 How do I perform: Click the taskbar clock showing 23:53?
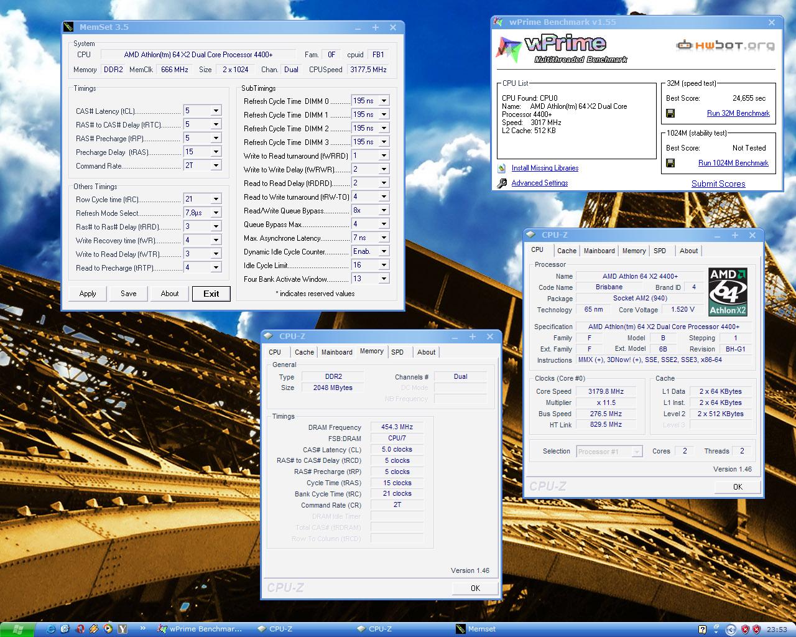777,630
